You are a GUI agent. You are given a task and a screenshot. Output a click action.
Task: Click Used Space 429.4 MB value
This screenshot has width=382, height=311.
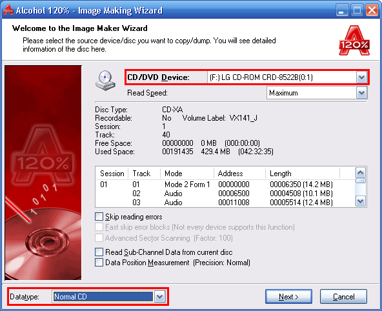click(x=216, y=152)
